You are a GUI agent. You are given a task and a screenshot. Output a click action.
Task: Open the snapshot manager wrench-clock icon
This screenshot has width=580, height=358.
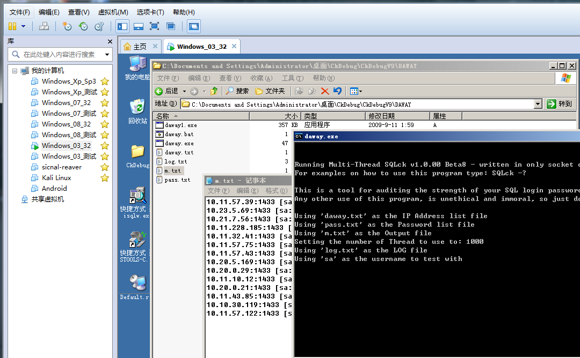coord(99,26)
